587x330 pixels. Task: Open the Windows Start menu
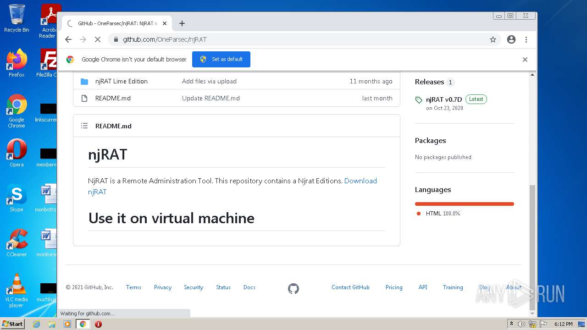point(13,324)
